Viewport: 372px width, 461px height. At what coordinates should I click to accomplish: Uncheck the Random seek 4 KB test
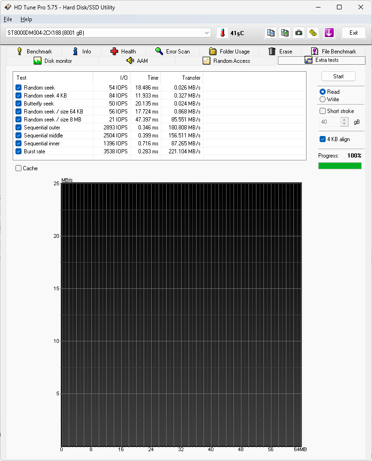(x=18, y=96)
